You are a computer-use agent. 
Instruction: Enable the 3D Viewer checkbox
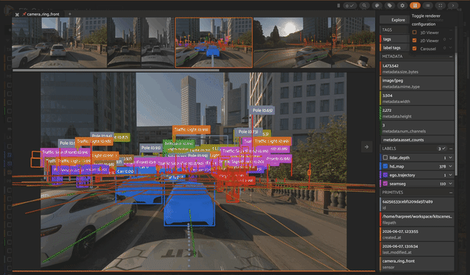pos(414,32)
